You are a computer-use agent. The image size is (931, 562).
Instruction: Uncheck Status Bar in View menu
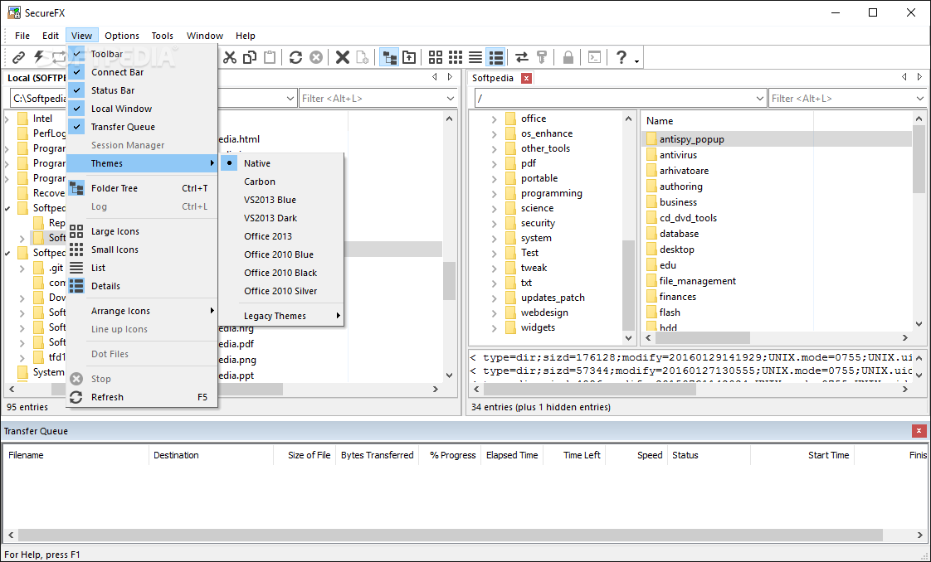pyautogui.click(x=141, y=90)
